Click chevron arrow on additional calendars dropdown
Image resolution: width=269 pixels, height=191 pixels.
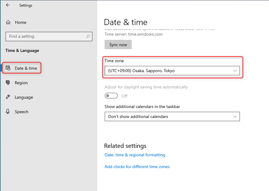(235, 116)
